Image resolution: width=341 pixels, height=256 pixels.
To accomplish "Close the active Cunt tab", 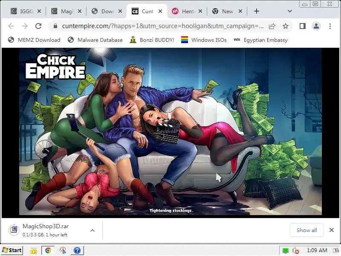I will click(160, 11).
